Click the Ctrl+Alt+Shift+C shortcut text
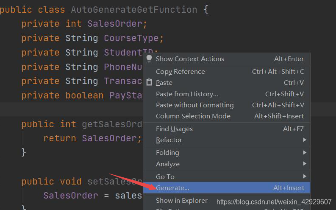The height and width of the screenshot is (210, 336). coord(278,71)
